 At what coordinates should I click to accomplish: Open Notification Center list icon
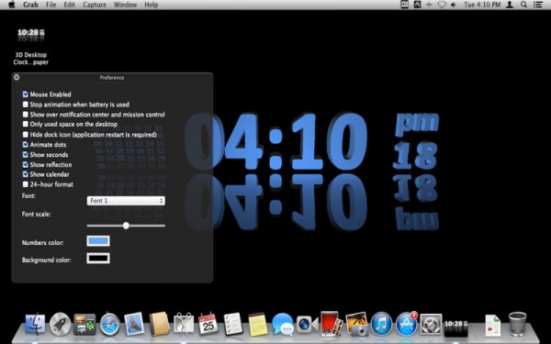pos(537,5)
